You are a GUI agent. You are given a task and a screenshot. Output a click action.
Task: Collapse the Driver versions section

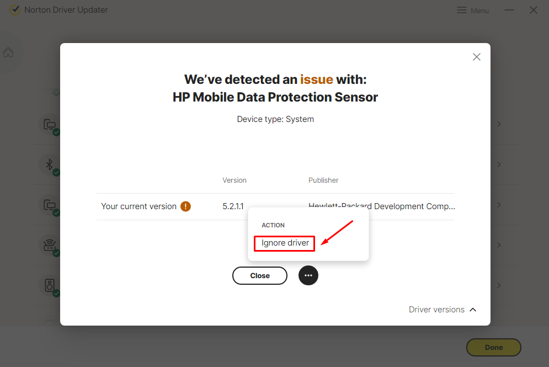point(443,310)
